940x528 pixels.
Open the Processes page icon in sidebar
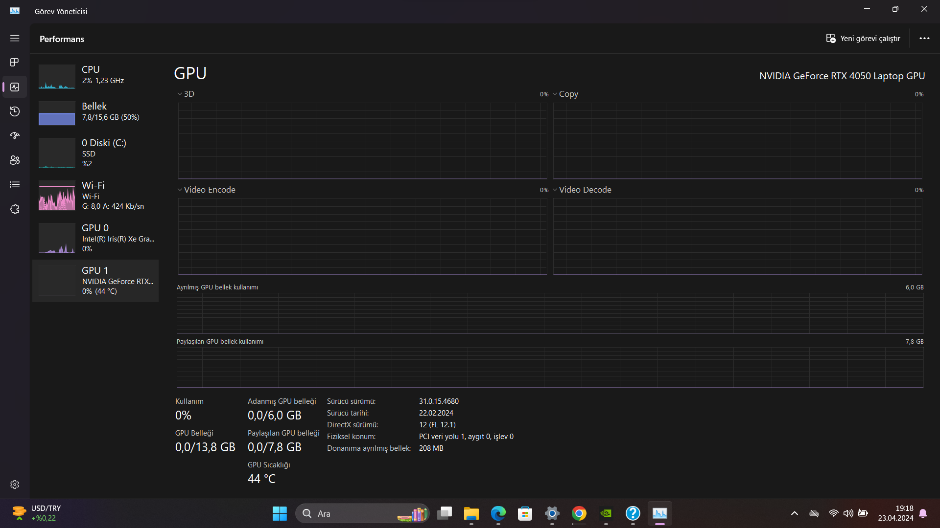click(x=15, y=62)
